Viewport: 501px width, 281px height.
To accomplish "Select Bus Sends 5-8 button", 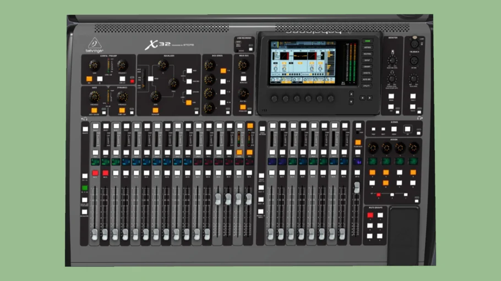I will [x=223, y=82].
